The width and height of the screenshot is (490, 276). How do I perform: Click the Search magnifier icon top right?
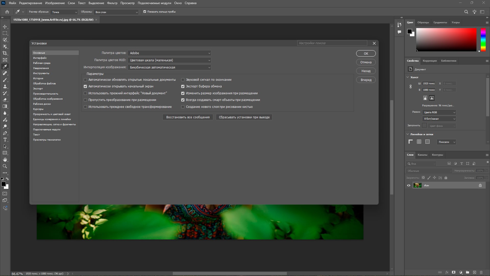(x=466, y=12)
